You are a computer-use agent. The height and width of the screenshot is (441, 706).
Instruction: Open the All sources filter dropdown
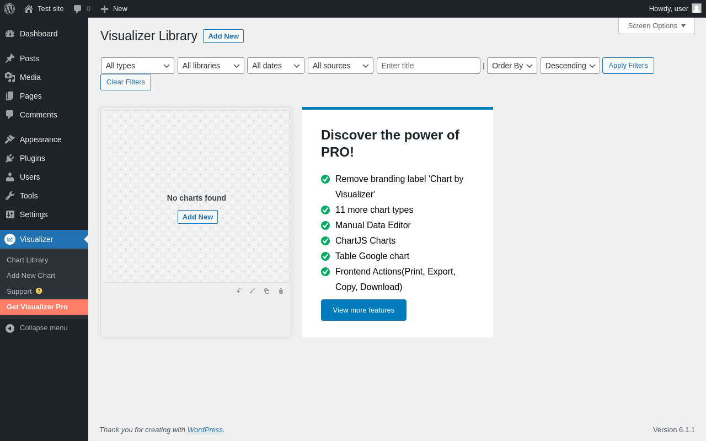pos(340,66)
